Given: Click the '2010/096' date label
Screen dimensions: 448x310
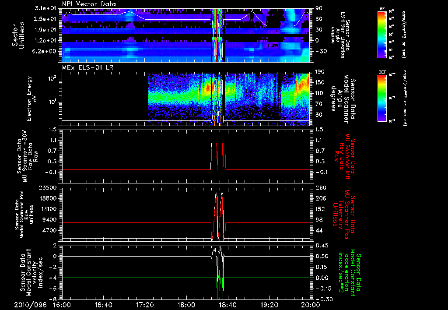Looking at the screenshot, I should coord(31,305).
